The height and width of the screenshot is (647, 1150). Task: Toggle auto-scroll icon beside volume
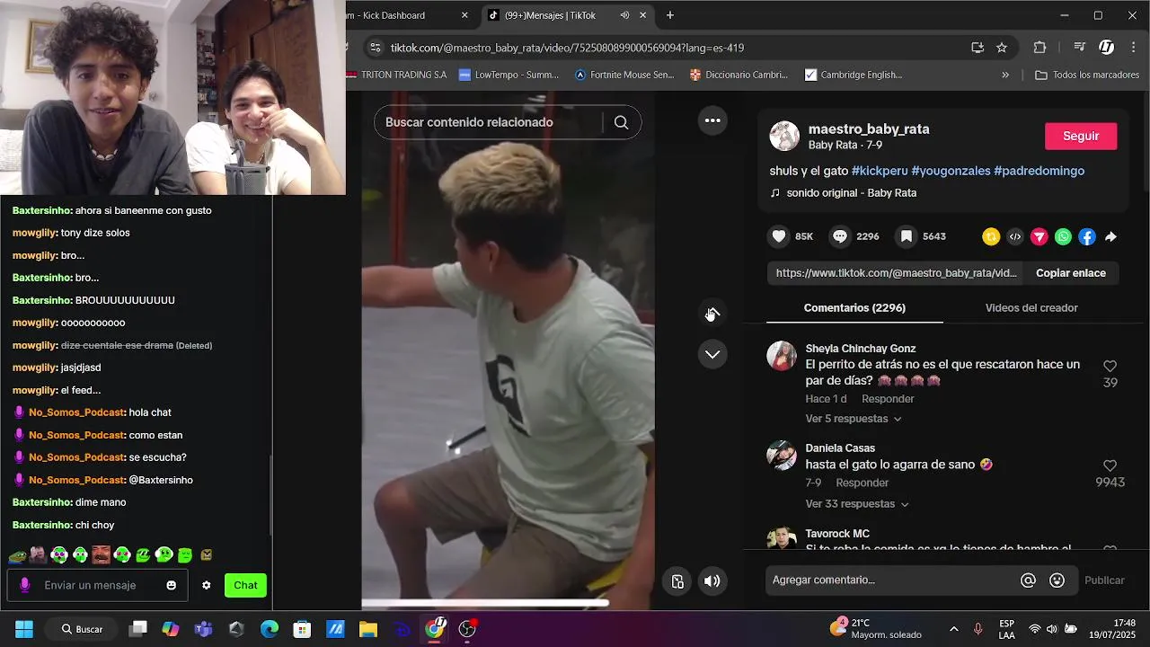(x=678, y=581)
